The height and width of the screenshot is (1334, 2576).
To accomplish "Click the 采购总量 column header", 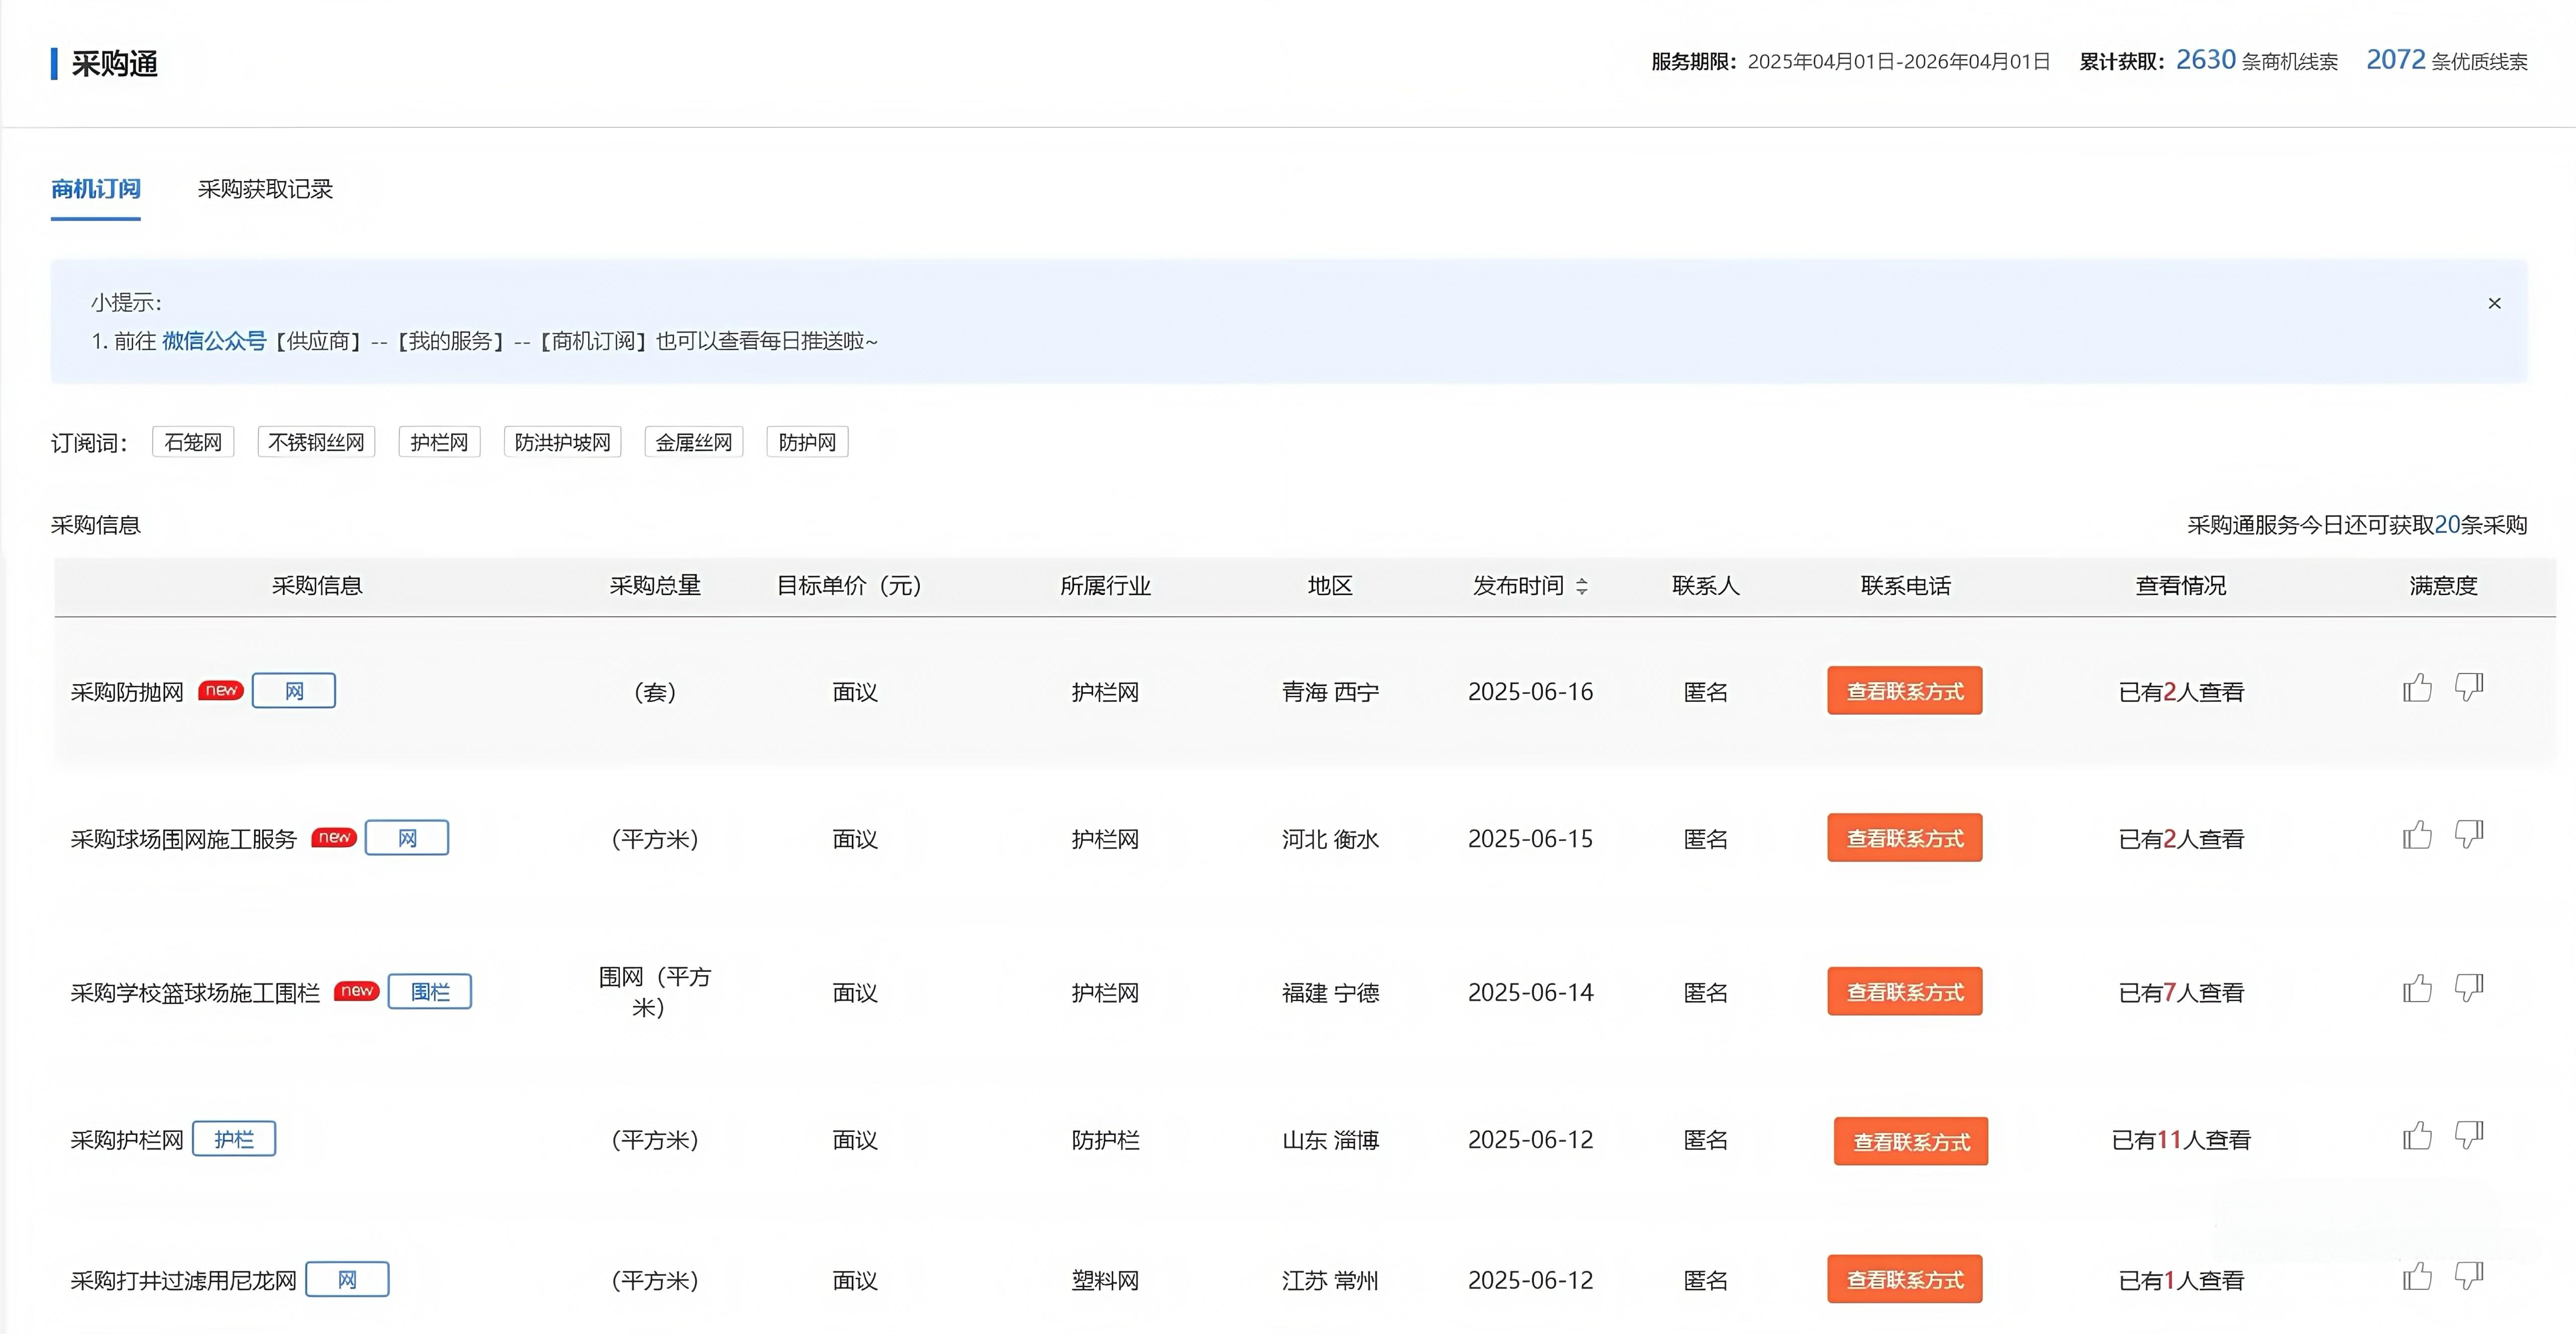I will point(655,586).
